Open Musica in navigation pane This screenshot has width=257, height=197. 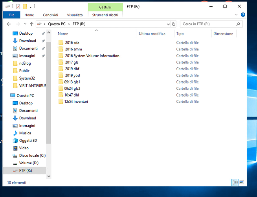coord(25,133)
